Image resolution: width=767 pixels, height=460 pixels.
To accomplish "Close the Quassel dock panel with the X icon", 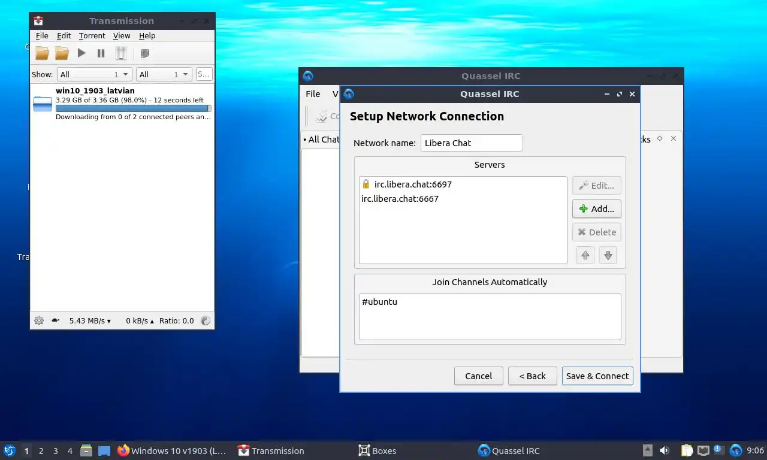I will [674, 138].
